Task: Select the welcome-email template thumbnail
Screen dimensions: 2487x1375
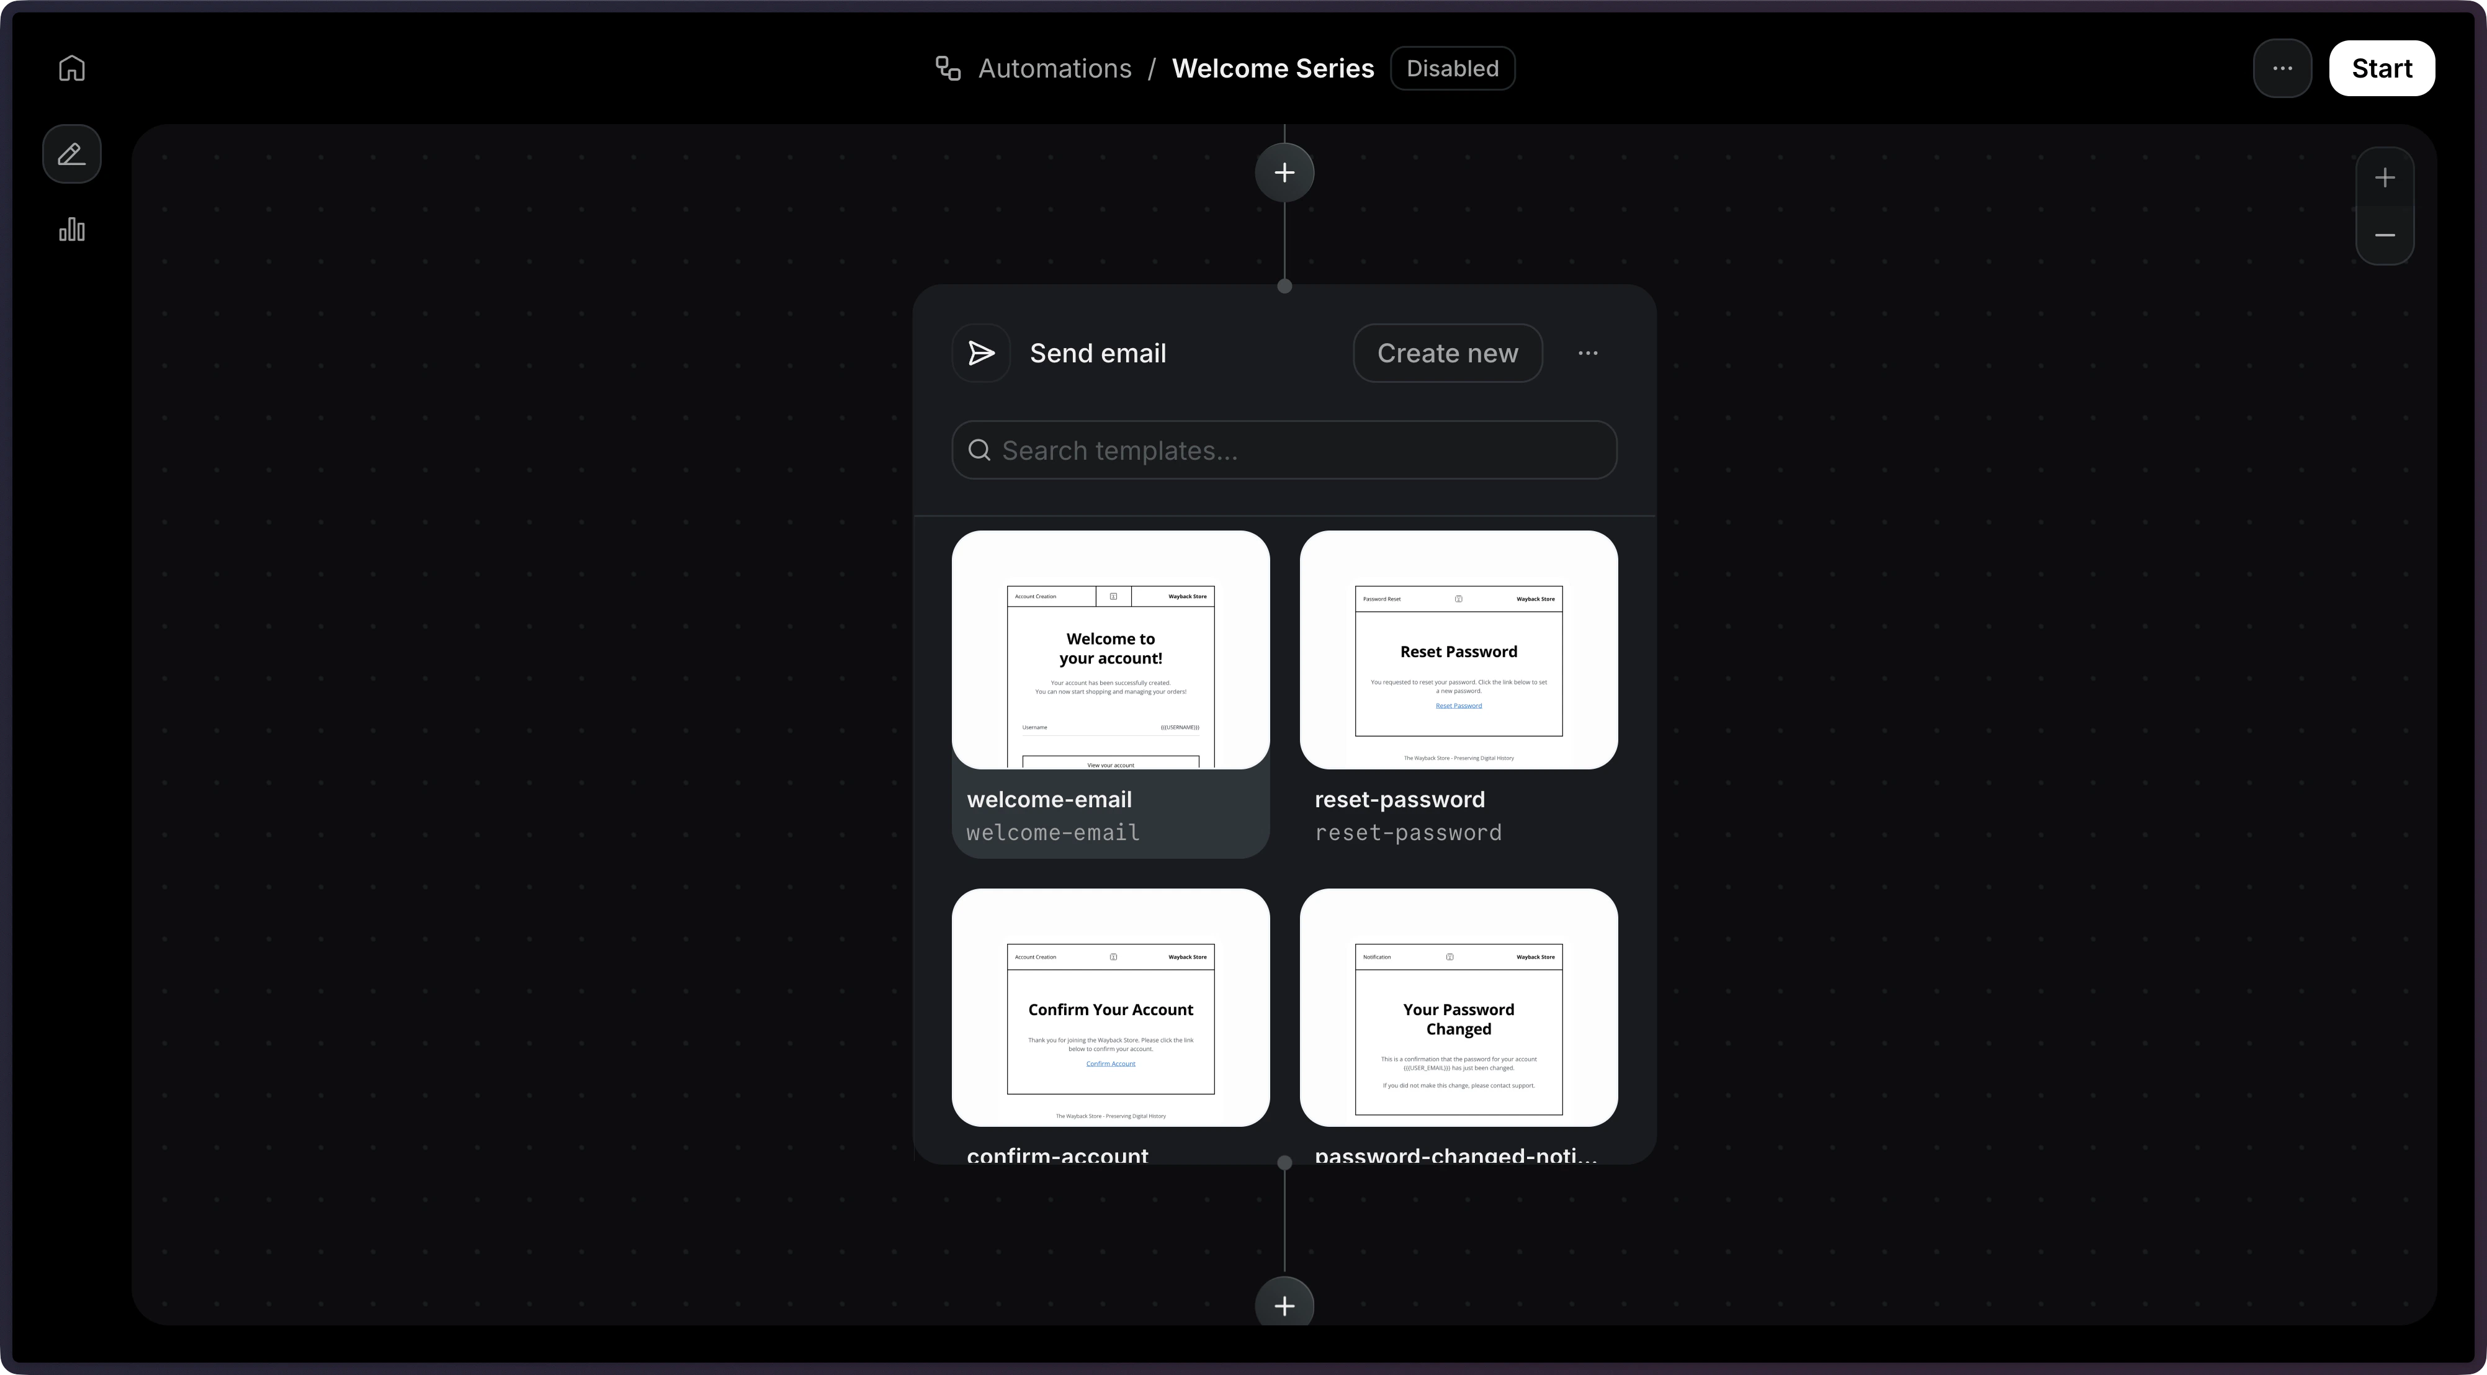Action: click(1110, 650)
